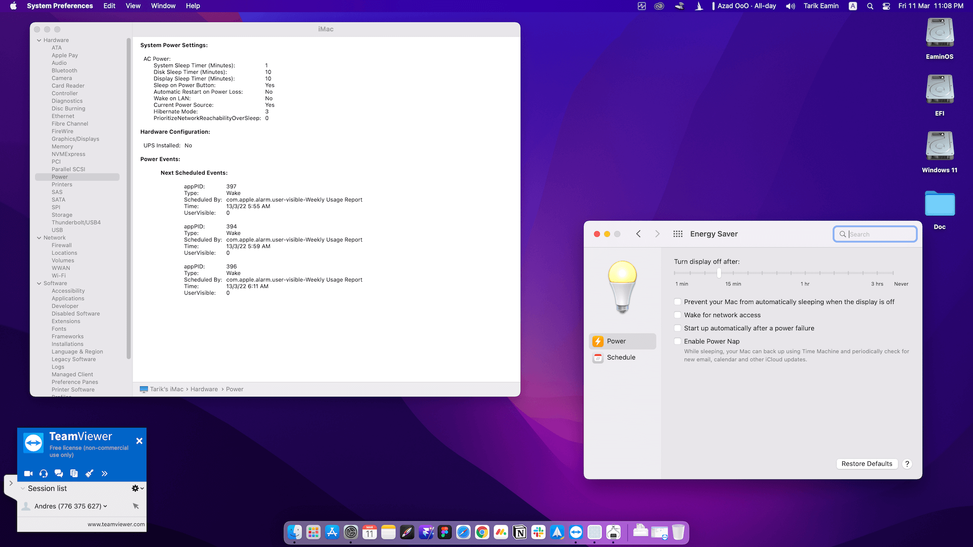Viewport: 973px width, 547px height.
Task: Open TeamViewer chat bubbles icon
Action: pos(59,474)
